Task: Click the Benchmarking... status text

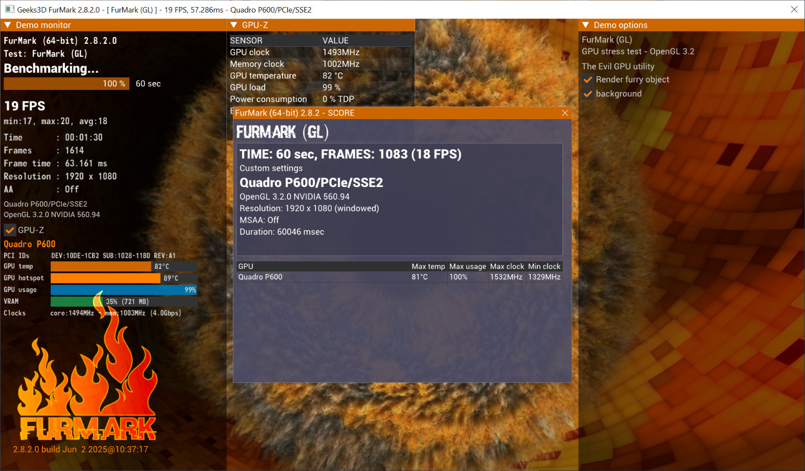Action: (51, 68)
